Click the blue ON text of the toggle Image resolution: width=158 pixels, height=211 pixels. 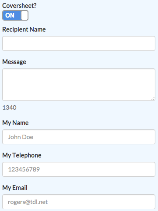[10, 15]
